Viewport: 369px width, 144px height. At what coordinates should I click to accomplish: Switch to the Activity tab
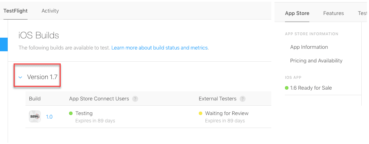50,11
